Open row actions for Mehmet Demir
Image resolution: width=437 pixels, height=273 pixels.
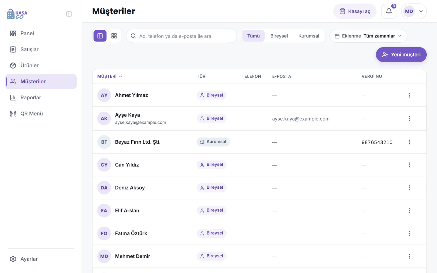(x=409, y=256)
